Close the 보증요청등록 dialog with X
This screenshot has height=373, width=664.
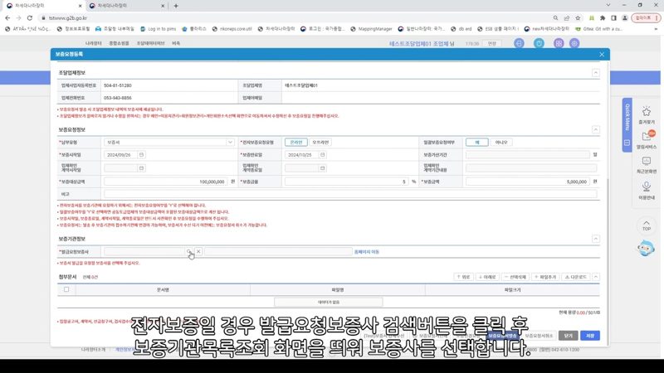pyautogui.click(x=601, y=54)
